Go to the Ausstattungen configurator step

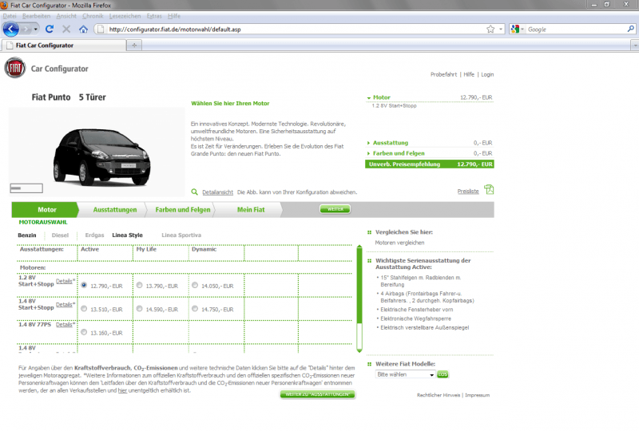pos(115,209)
